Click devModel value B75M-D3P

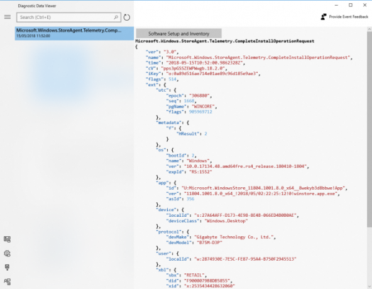point(209,243)
